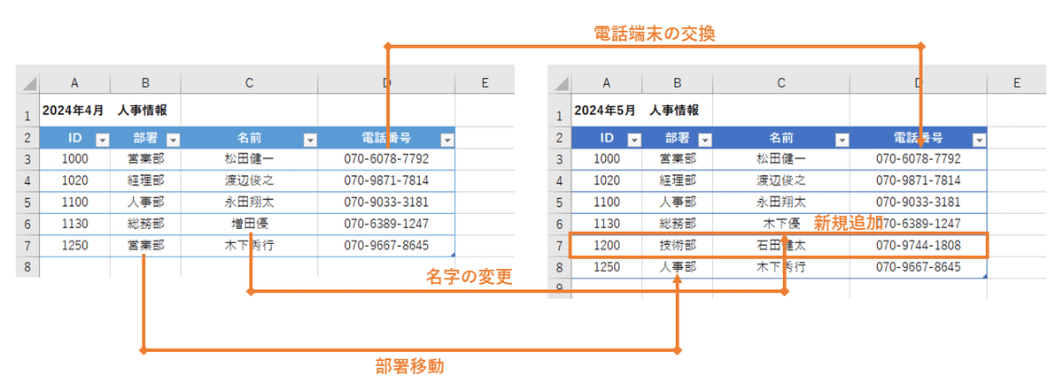This screenshot has width=1063, height=390.
Task: Select column A header in April sheet
Action: [x=75, y=83]
